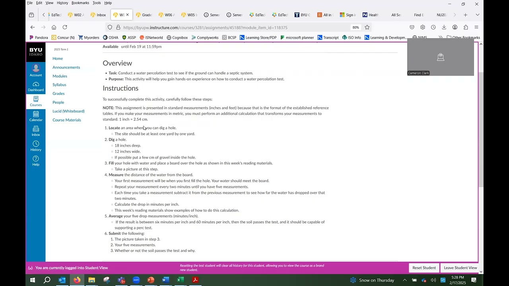Open Excel from the taskbar

[x=180, y=280]
